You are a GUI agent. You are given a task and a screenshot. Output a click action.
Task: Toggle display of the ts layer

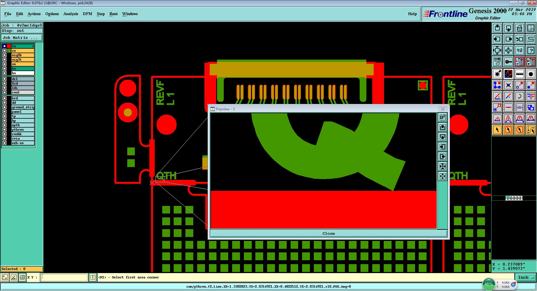pos(4,46)
